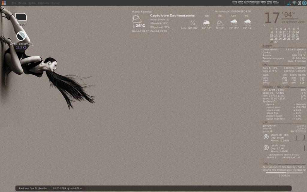This screenshot has width=307, height=192.
Task: Click the 'public IP:' line
Action: coord(284,131)
